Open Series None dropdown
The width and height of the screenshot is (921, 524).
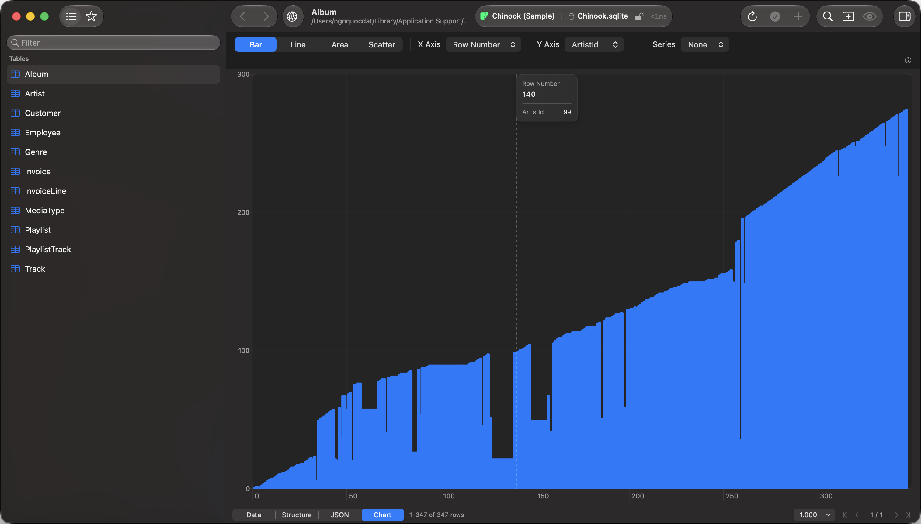pos(705,44)
